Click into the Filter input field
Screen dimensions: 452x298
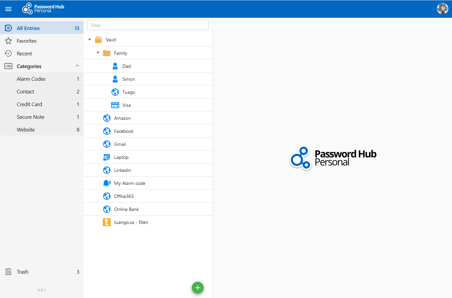(x=148, y=25)
